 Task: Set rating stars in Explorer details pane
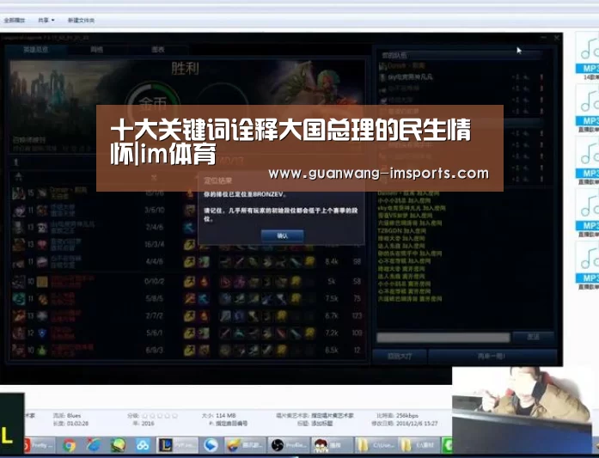click(160, 416)
